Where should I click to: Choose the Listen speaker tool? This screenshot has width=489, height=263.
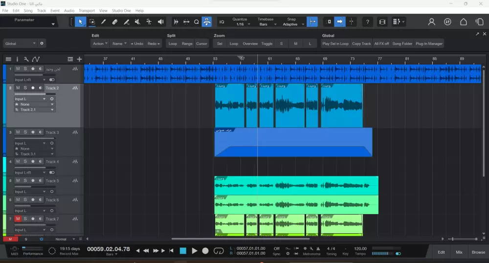[x=161, y=22]
